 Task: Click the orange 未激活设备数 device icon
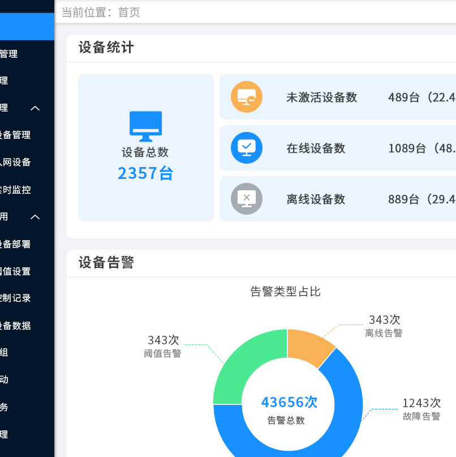click(246, 97)
